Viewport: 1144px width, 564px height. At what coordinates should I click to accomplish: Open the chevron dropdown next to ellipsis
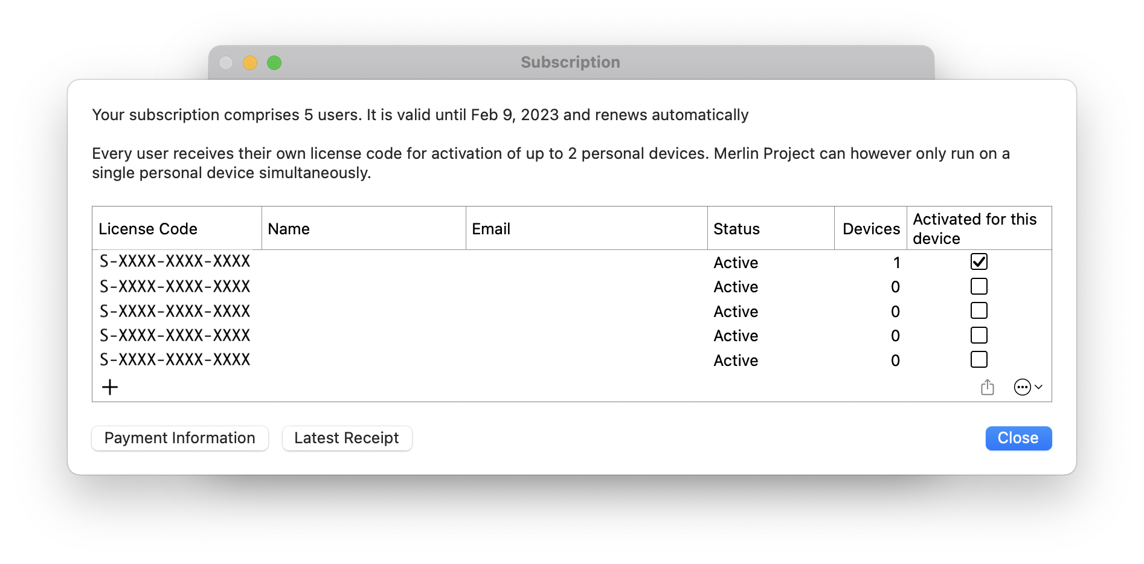click(1038, 387)
